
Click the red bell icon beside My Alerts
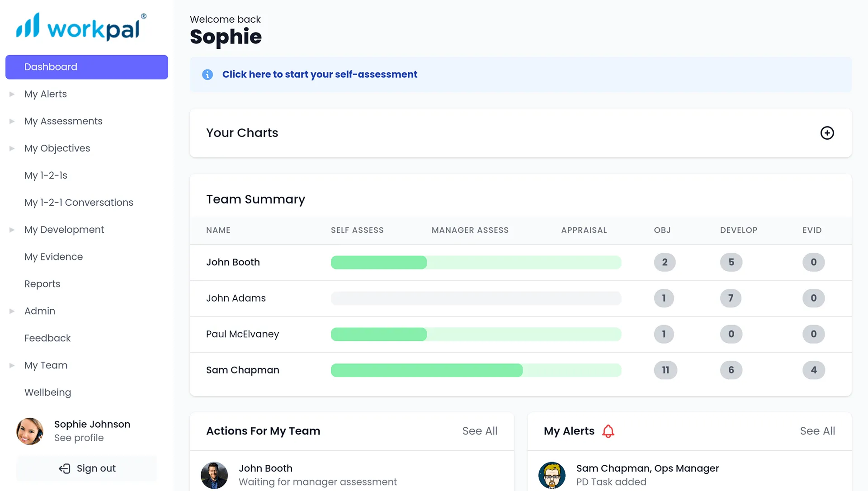608,431
